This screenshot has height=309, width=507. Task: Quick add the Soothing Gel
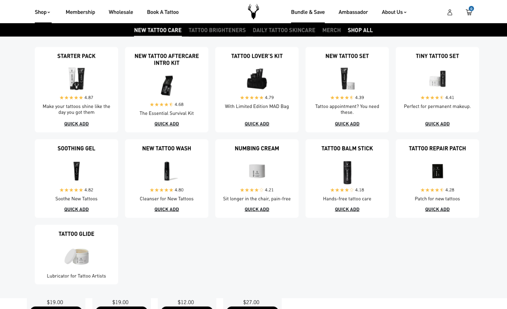click(76, 209)
